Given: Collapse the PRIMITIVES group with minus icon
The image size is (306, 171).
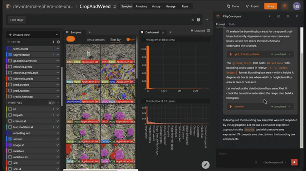Looking at the screenshot, I should coord(58,103).
